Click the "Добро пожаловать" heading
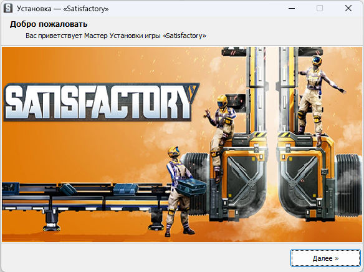 pos(49,24)
